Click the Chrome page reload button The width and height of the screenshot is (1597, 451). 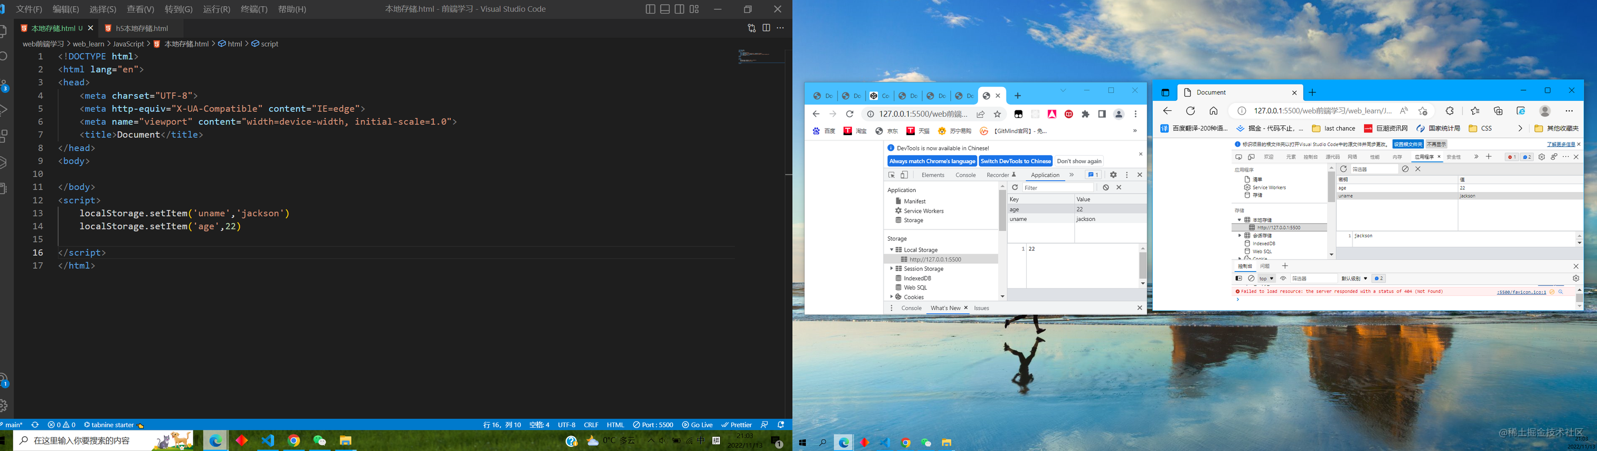850,114
